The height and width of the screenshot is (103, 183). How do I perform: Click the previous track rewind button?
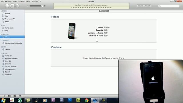[7, 6]
